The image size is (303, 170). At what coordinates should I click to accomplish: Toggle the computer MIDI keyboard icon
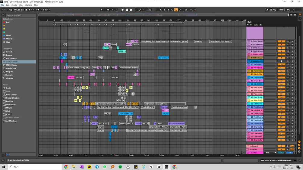pos(270,10)
